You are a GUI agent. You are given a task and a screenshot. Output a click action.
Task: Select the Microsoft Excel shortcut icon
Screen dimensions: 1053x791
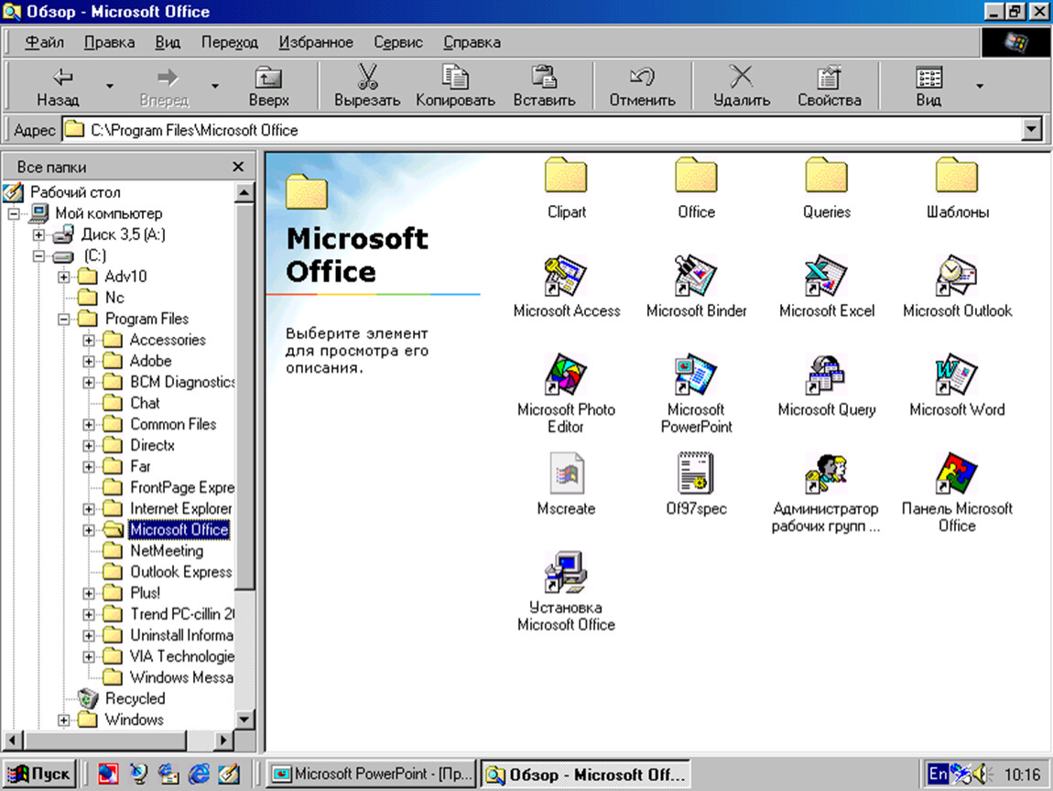826,276
